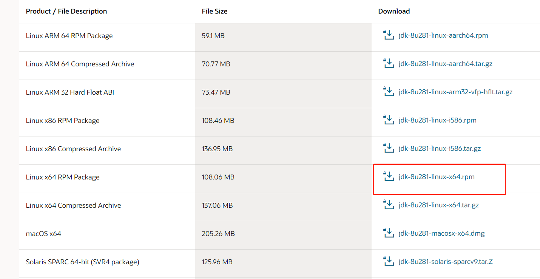Click download icon beside solaris-sparcv9.tar.Z
The image size is (540, 279).
tap(388, 261)
